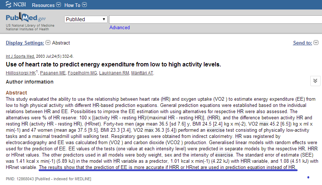Click the PMID: 12868043 text
This screenshot has height=185, width=322.
pos(20,179)
